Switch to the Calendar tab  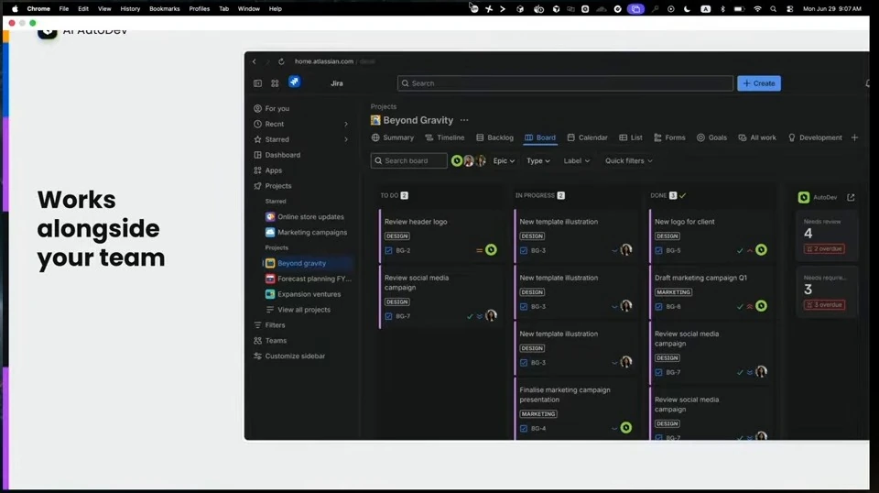pyautogui.click(x=587, y=137)
